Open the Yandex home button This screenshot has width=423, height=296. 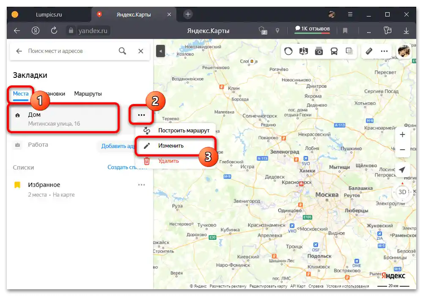36,31
